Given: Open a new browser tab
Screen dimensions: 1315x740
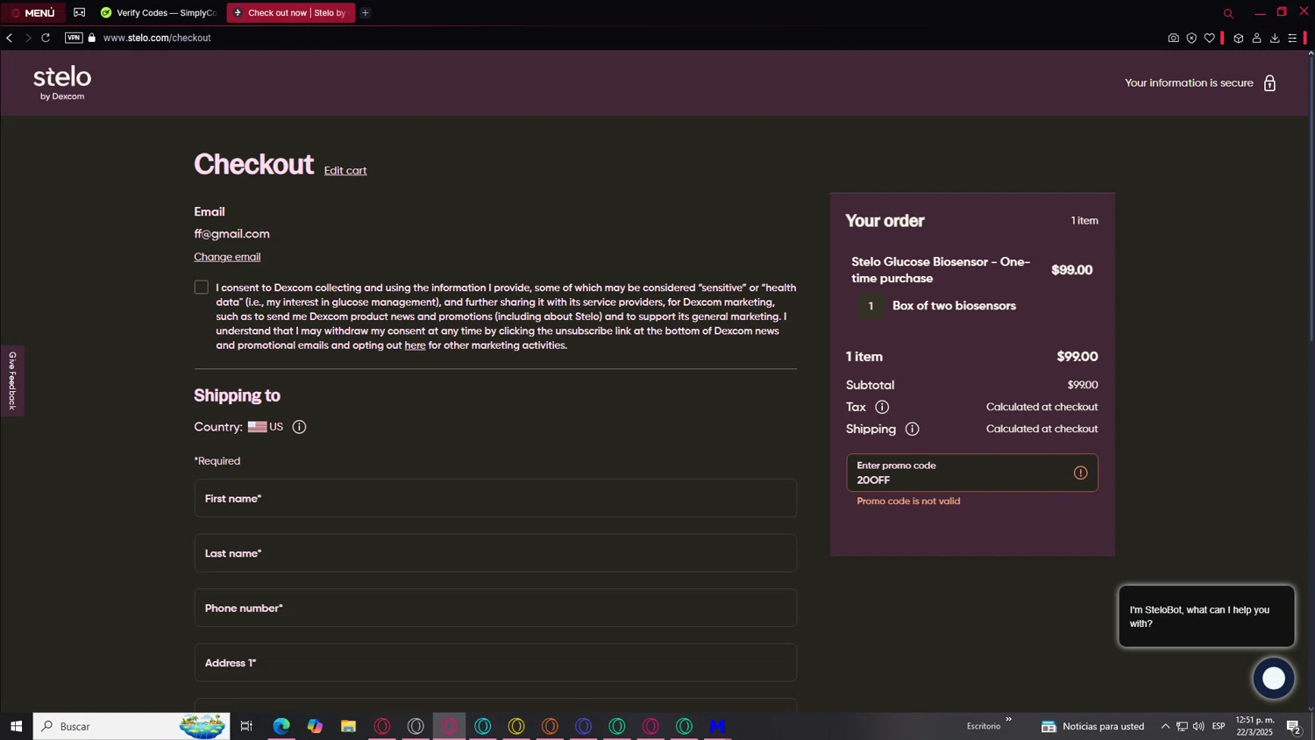Looking at the screenshot, I should click(x=366, y=13).
